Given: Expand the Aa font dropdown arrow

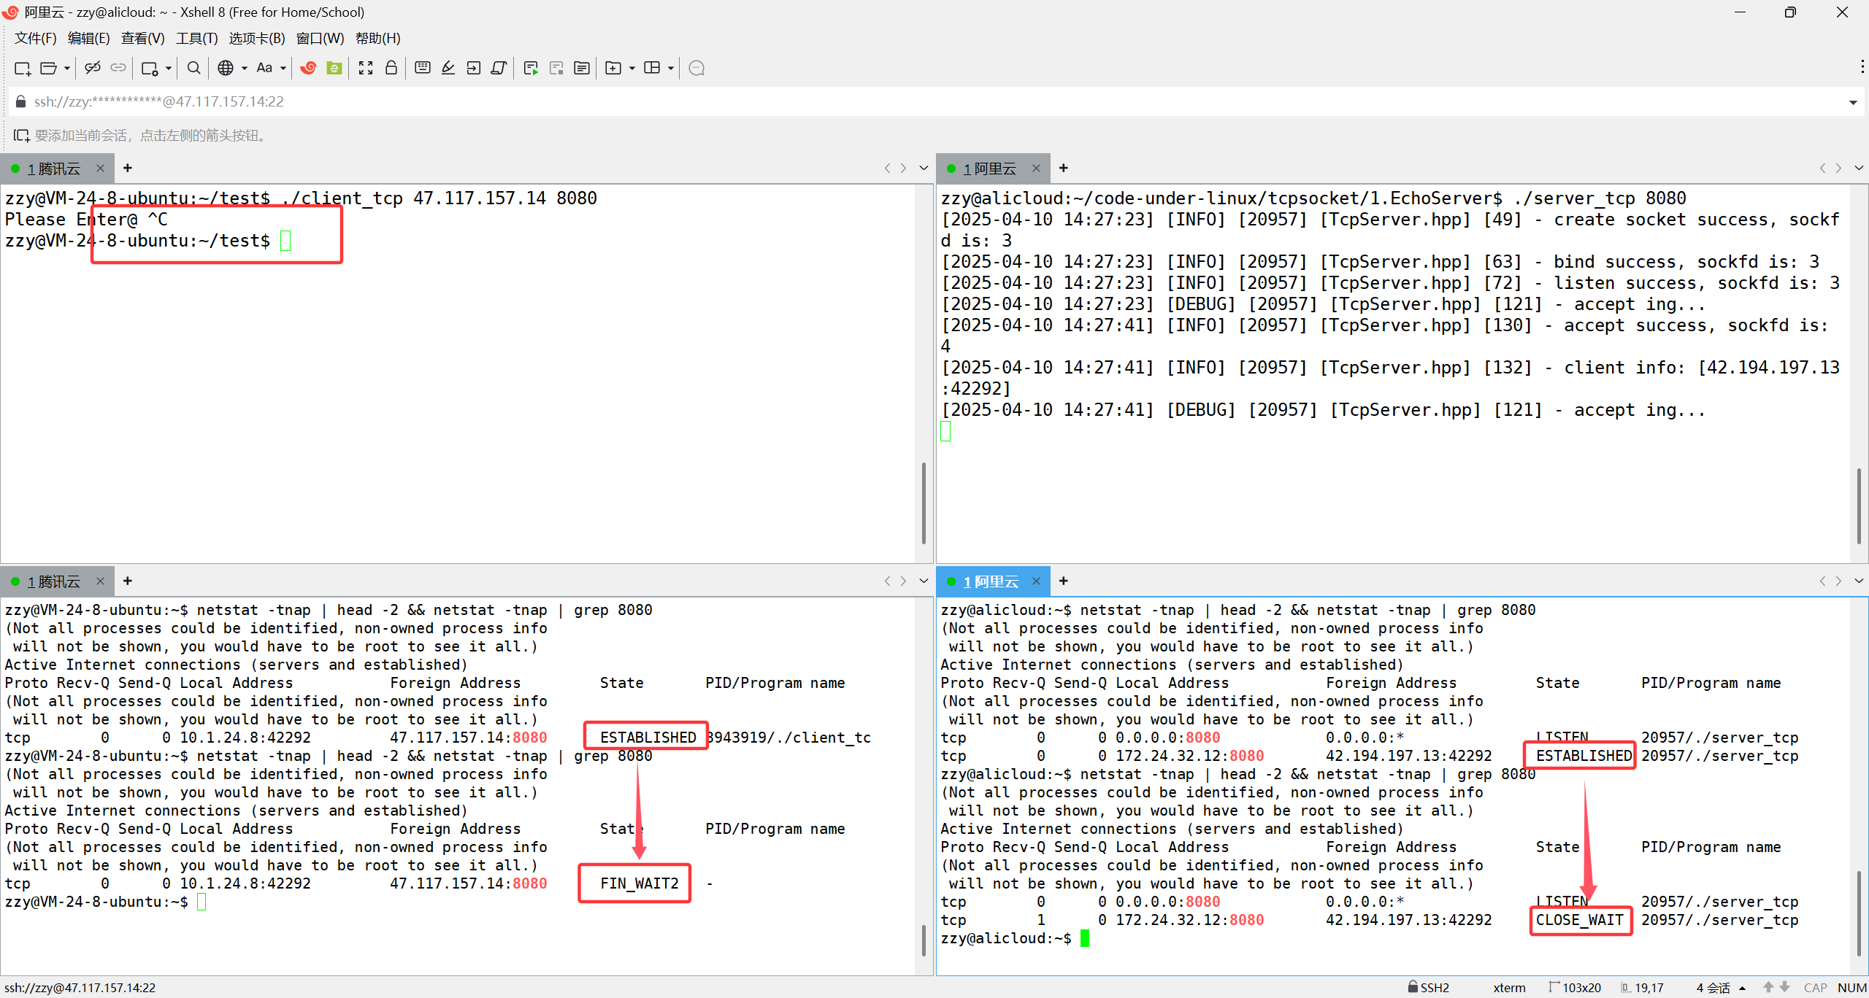Looking at the screenshot, I should point(283,68).
